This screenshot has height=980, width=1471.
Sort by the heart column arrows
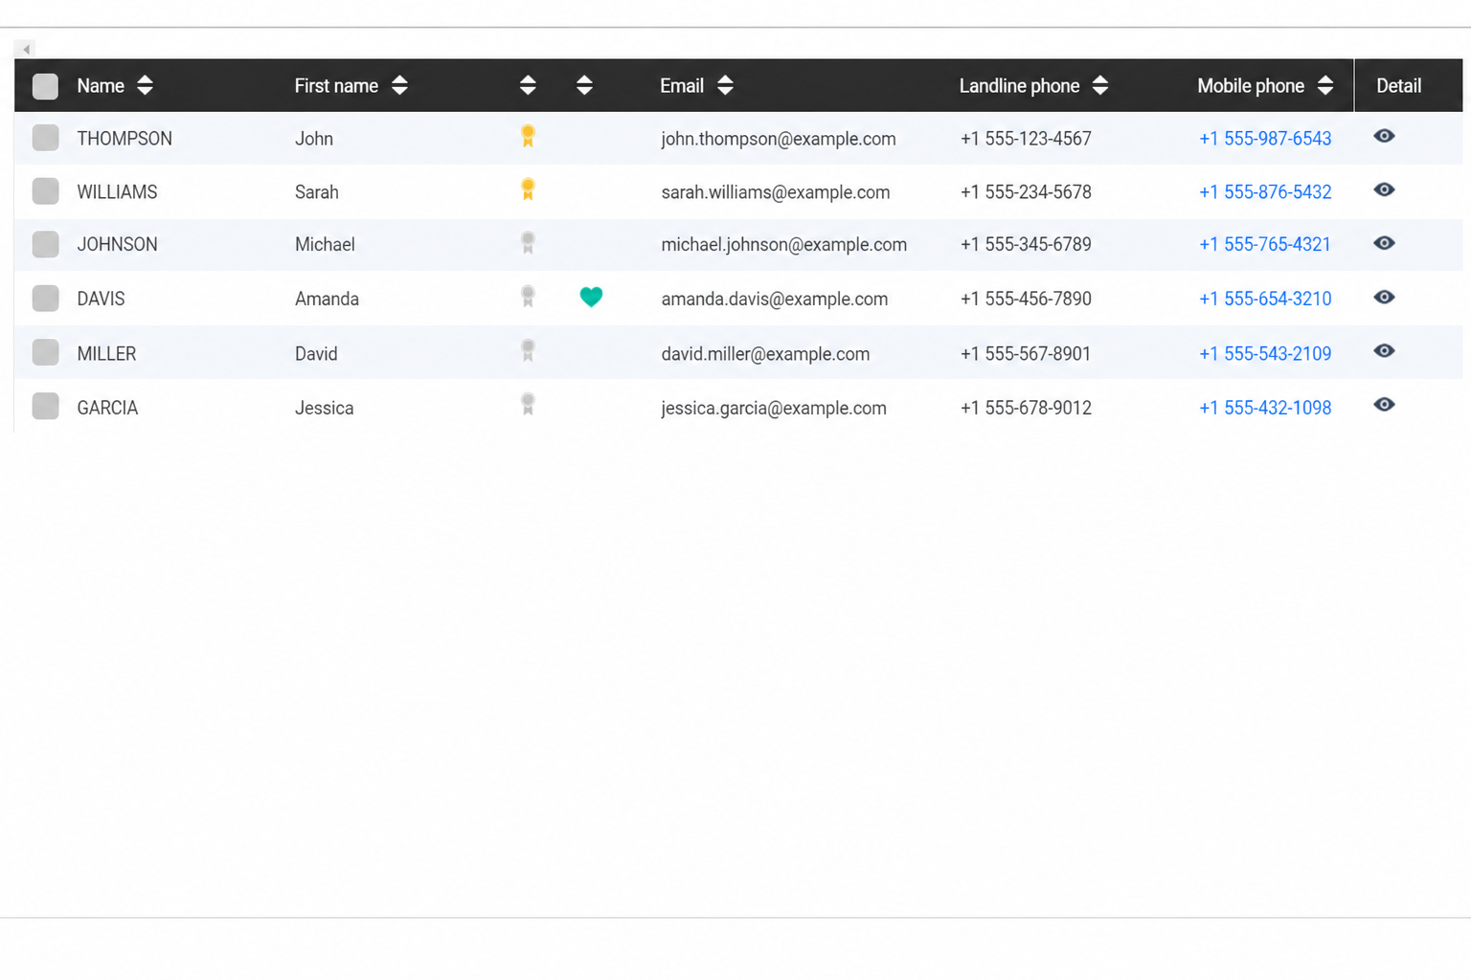pyautogui.click(x=584, y=85)
